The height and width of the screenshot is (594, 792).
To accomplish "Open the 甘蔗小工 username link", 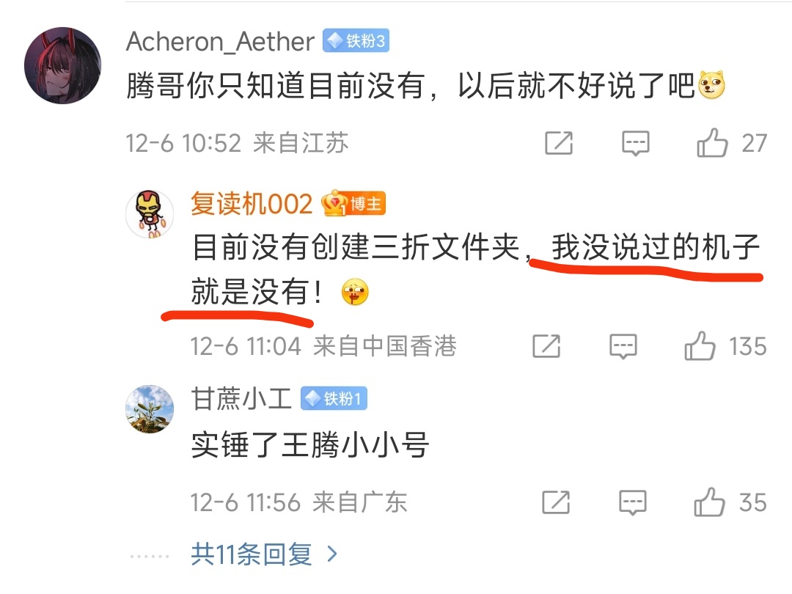I will 241,398.
